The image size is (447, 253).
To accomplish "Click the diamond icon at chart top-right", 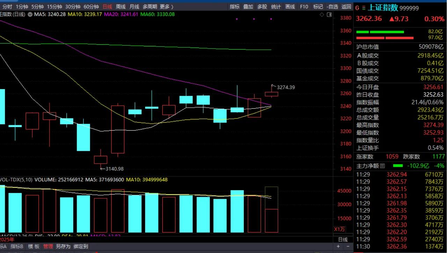I will point(322,15).
